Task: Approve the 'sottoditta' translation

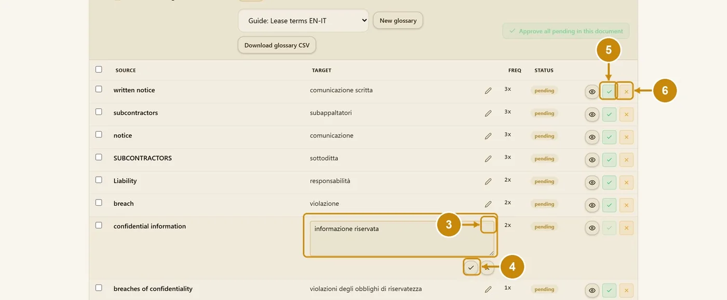Action: click(x=609, y=160)
